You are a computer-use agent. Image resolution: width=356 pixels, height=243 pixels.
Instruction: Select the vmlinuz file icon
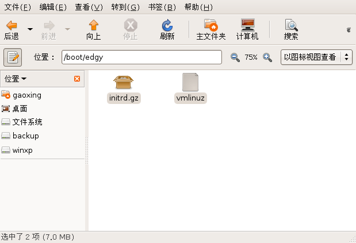[190, 82]
